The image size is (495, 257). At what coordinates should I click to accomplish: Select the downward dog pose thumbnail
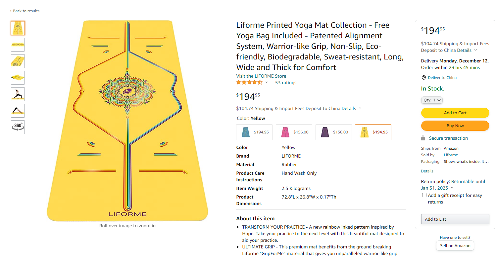(x=18, y=111)
